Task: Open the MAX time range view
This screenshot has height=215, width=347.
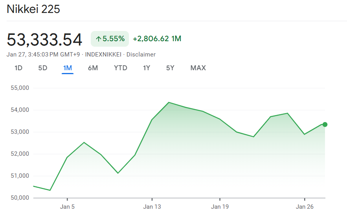Action: pos(198,68)
